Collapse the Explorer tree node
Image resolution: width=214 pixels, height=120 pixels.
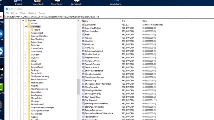tap(23, 20)
